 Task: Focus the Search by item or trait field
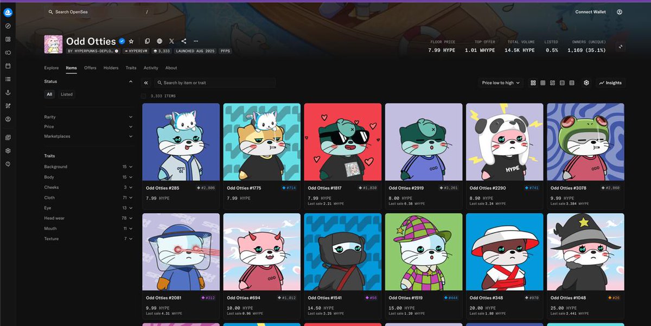pyautogui.click(x=214, y=83)
